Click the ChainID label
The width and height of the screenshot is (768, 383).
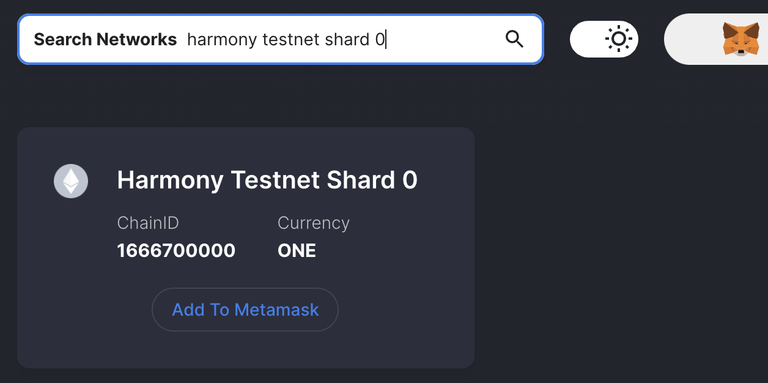(148, 223)
